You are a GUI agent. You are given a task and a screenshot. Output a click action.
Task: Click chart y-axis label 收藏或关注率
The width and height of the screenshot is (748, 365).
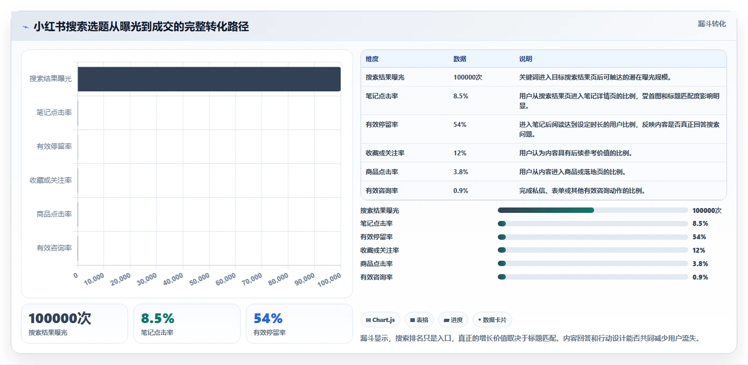51,180
